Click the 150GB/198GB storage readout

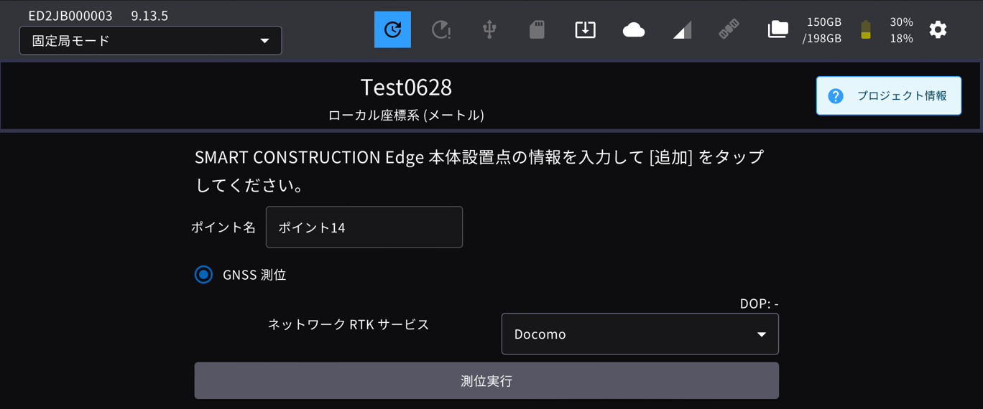click(x=822, y=30)
